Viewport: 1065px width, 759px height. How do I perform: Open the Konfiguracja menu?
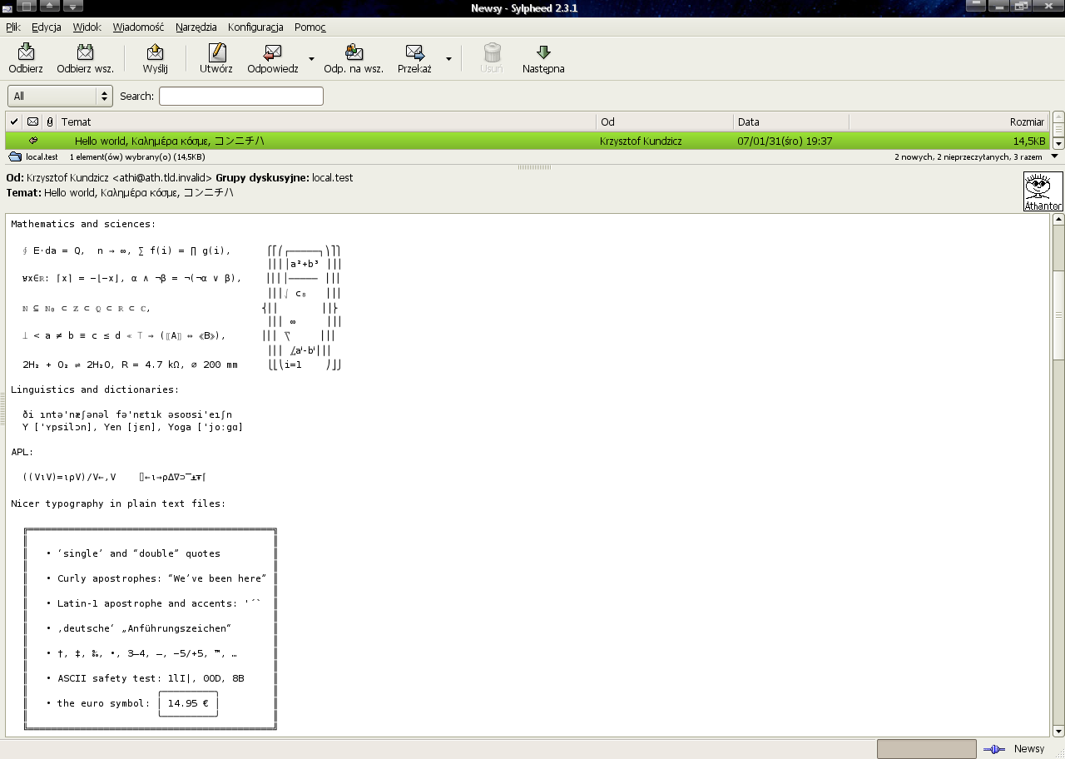coord(255,27)
